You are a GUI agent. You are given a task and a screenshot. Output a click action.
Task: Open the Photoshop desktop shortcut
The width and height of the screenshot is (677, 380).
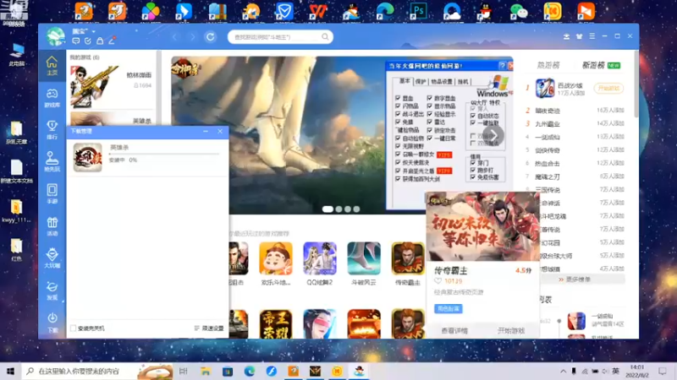[418, 12]
